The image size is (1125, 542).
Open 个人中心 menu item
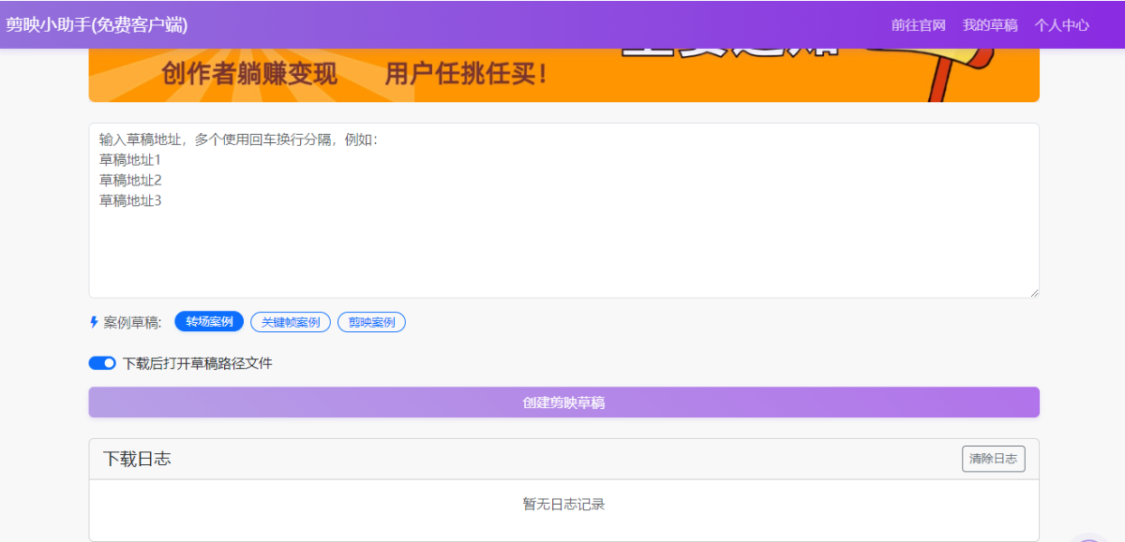tap(1061, 25)
